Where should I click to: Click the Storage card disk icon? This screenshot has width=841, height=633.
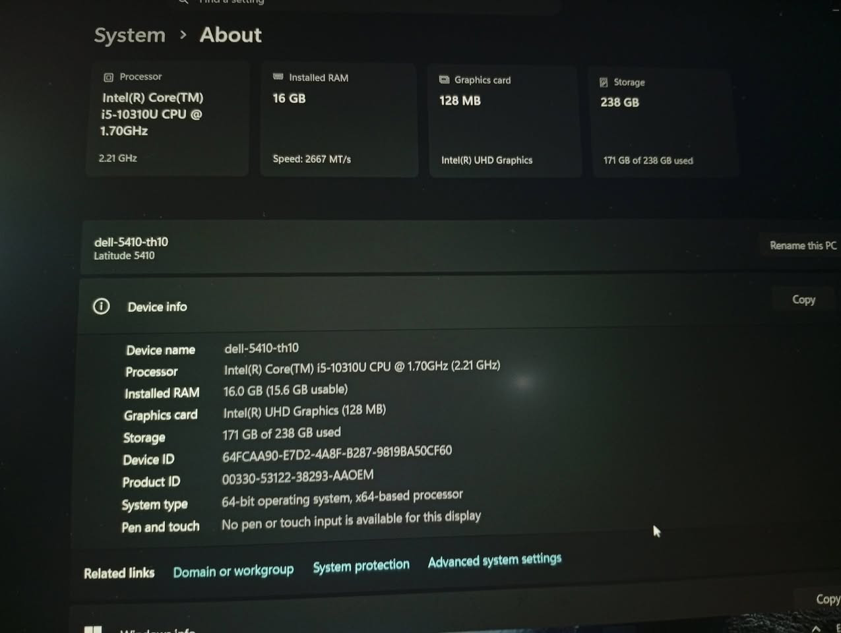[x=604, y=82]
